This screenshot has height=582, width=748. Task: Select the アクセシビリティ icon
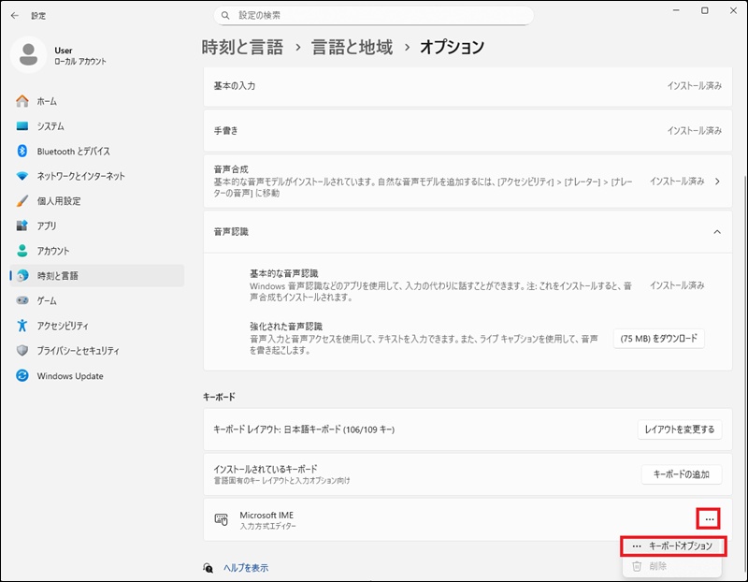[22, 326]
